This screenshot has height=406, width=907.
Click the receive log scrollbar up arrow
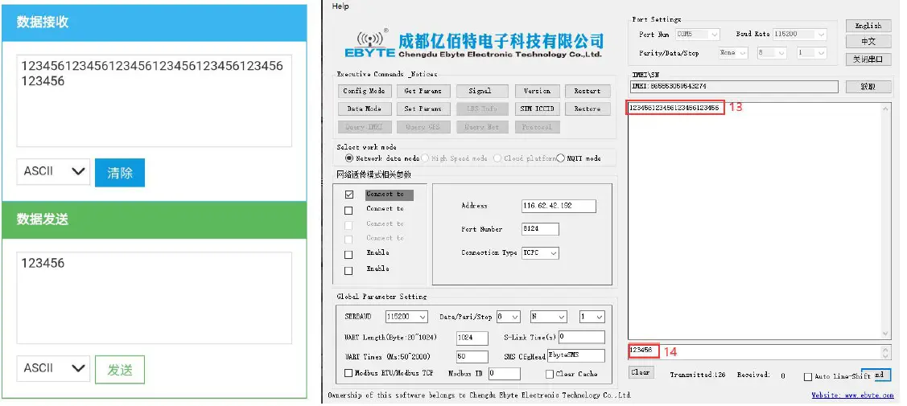(x=885, y=109)
